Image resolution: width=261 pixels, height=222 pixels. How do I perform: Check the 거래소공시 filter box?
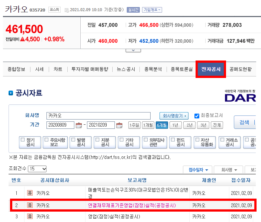point(222,140)
